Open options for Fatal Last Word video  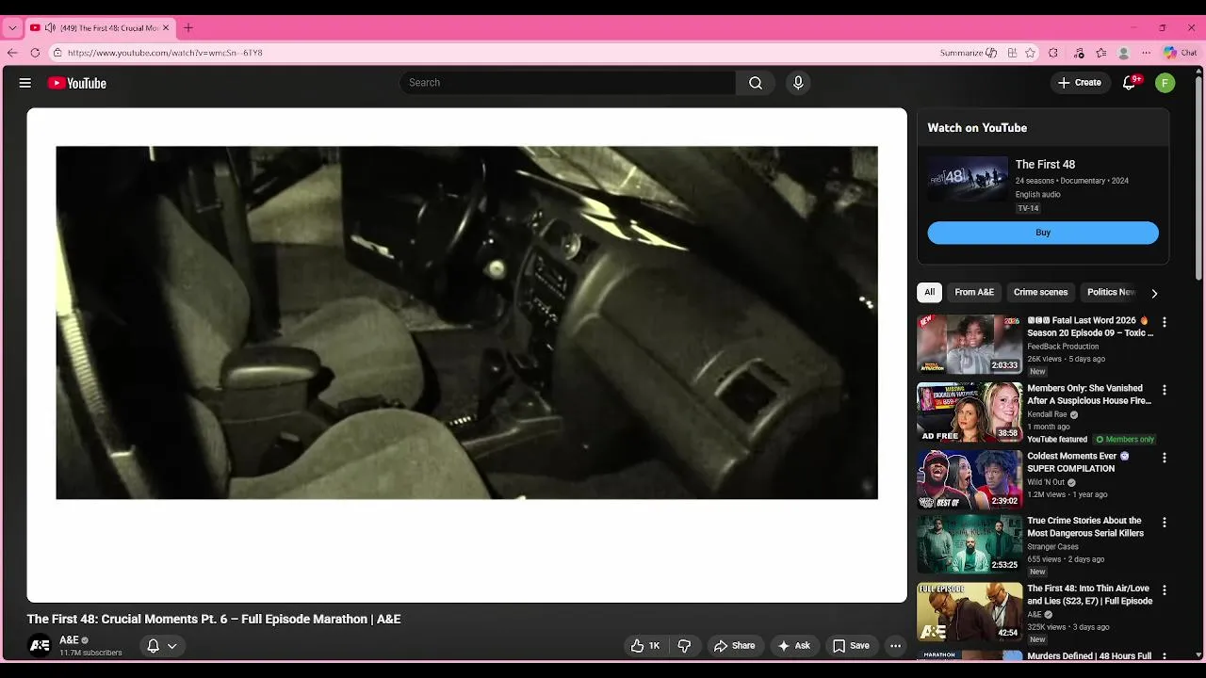coord(1165,322)
